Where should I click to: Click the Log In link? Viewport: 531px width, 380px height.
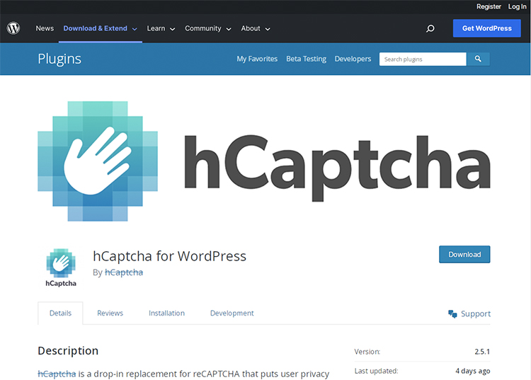517,6
